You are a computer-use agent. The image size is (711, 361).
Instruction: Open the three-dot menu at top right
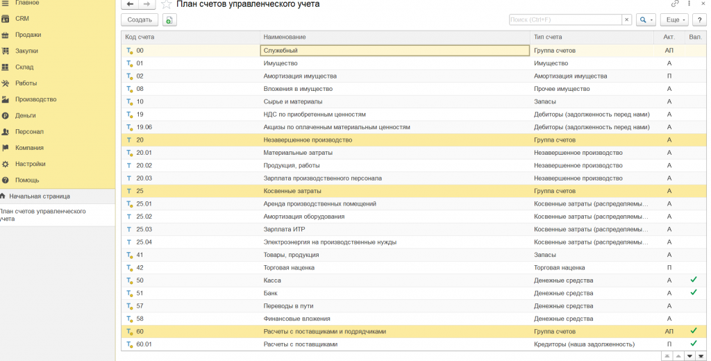tap(689, 3)
